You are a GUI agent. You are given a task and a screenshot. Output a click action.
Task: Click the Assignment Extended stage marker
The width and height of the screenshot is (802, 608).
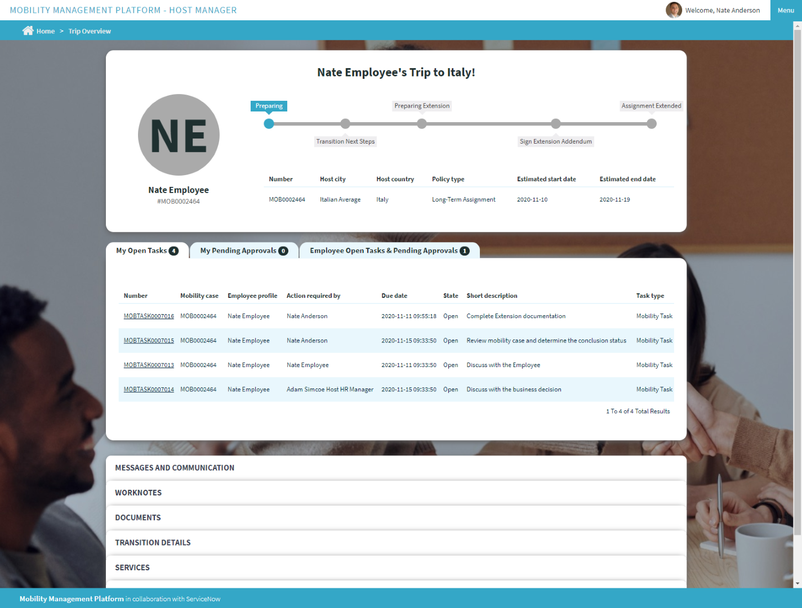click(652, 124)
